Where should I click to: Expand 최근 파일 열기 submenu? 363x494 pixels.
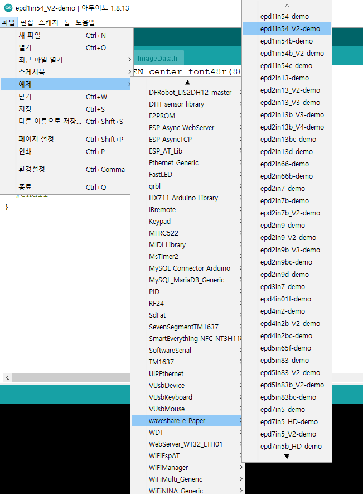65,60
